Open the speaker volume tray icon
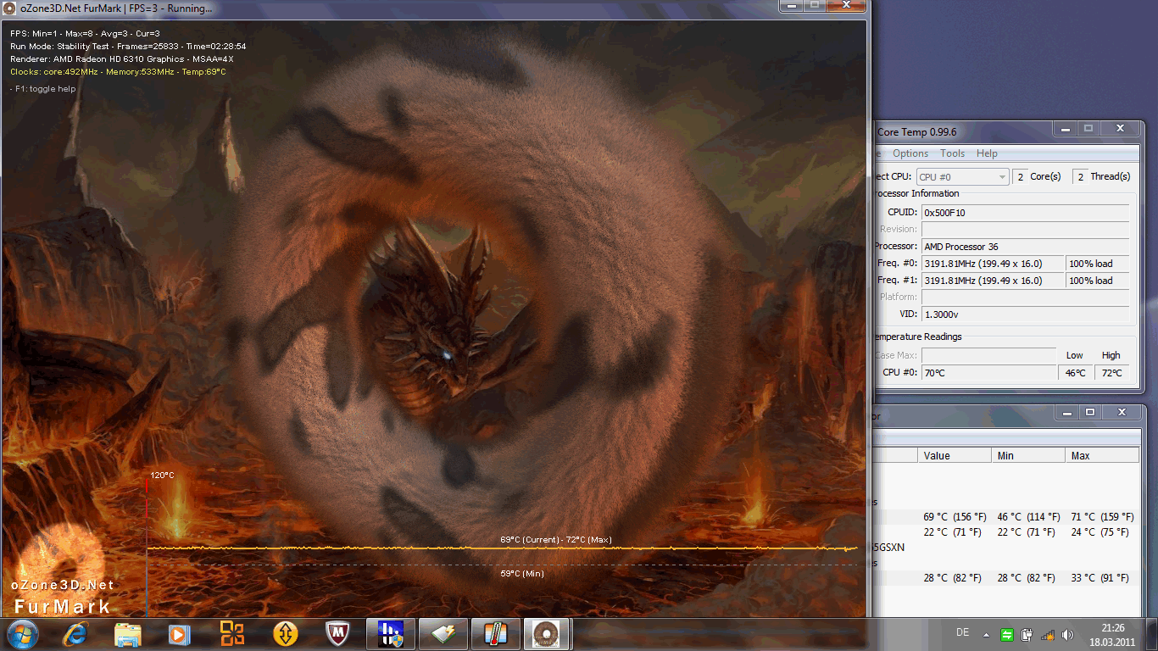 1067,635
